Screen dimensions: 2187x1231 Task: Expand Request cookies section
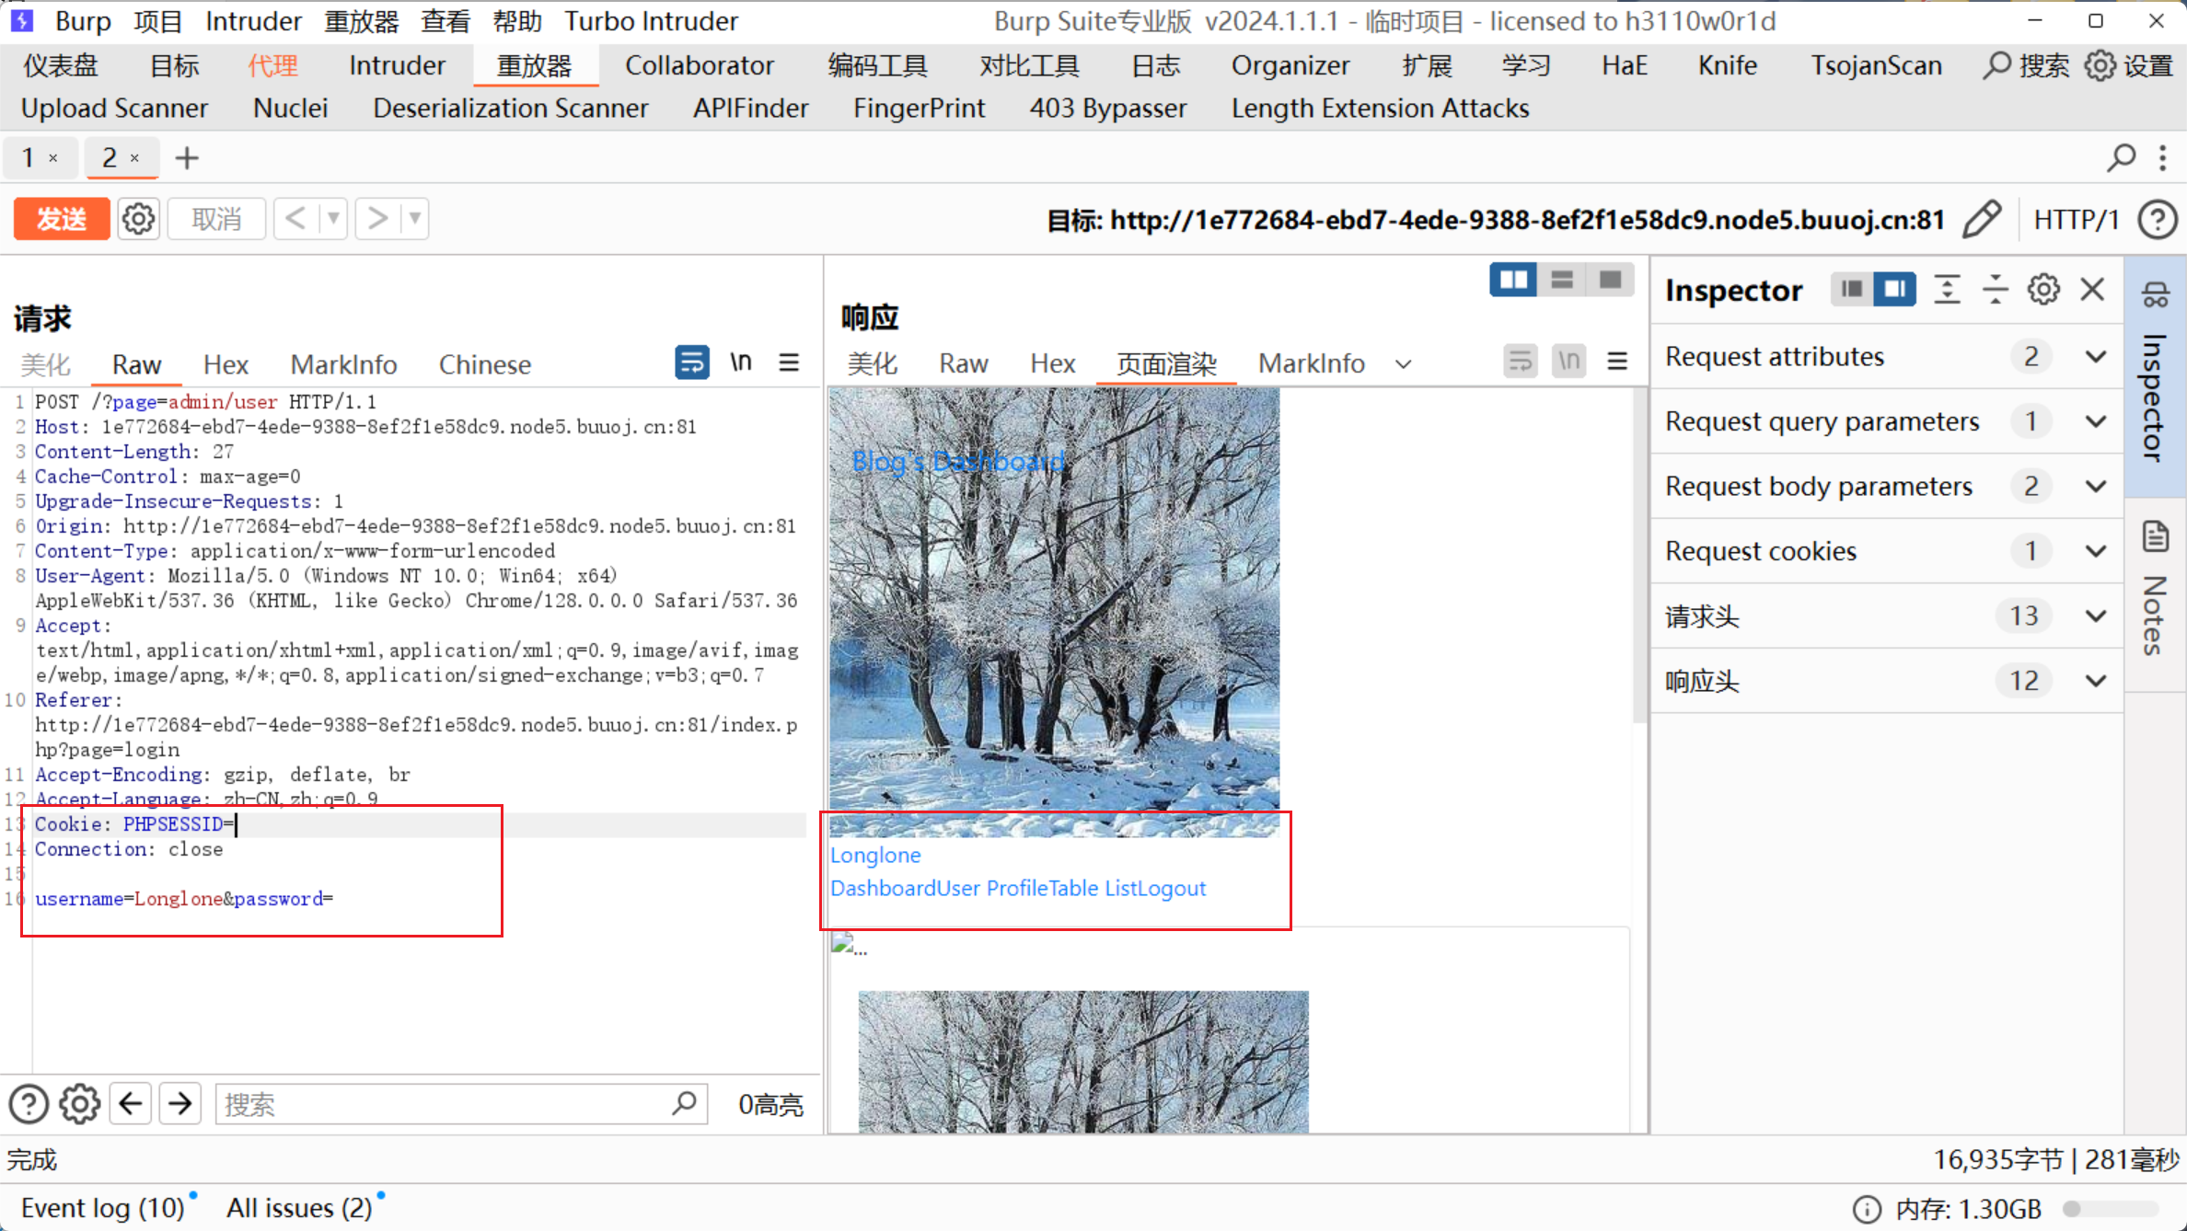click(x=2096, y=551)
